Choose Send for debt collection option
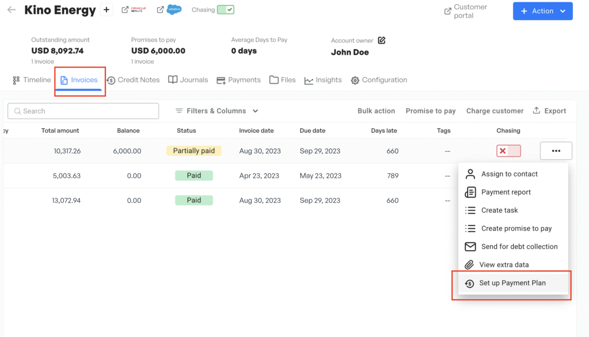This screenshot has height=337, width=589. click(x=519, y=246)
